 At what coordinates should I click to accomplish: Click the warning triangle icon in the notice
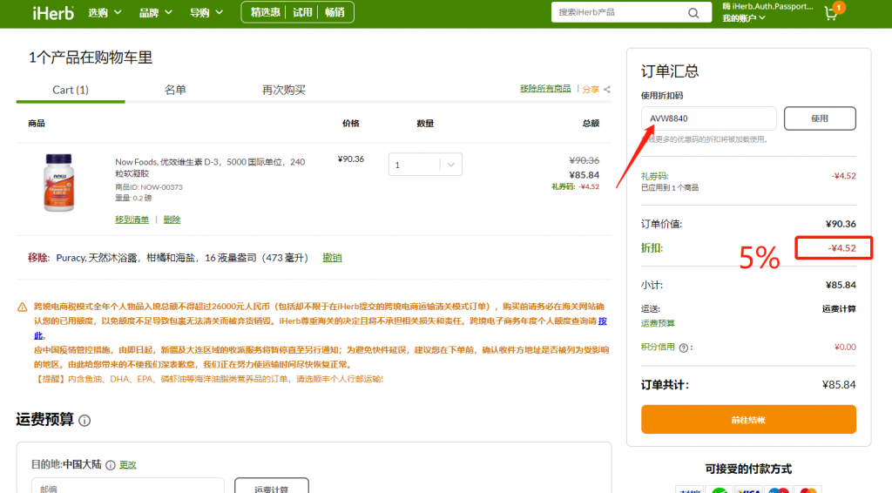point(22,307)
